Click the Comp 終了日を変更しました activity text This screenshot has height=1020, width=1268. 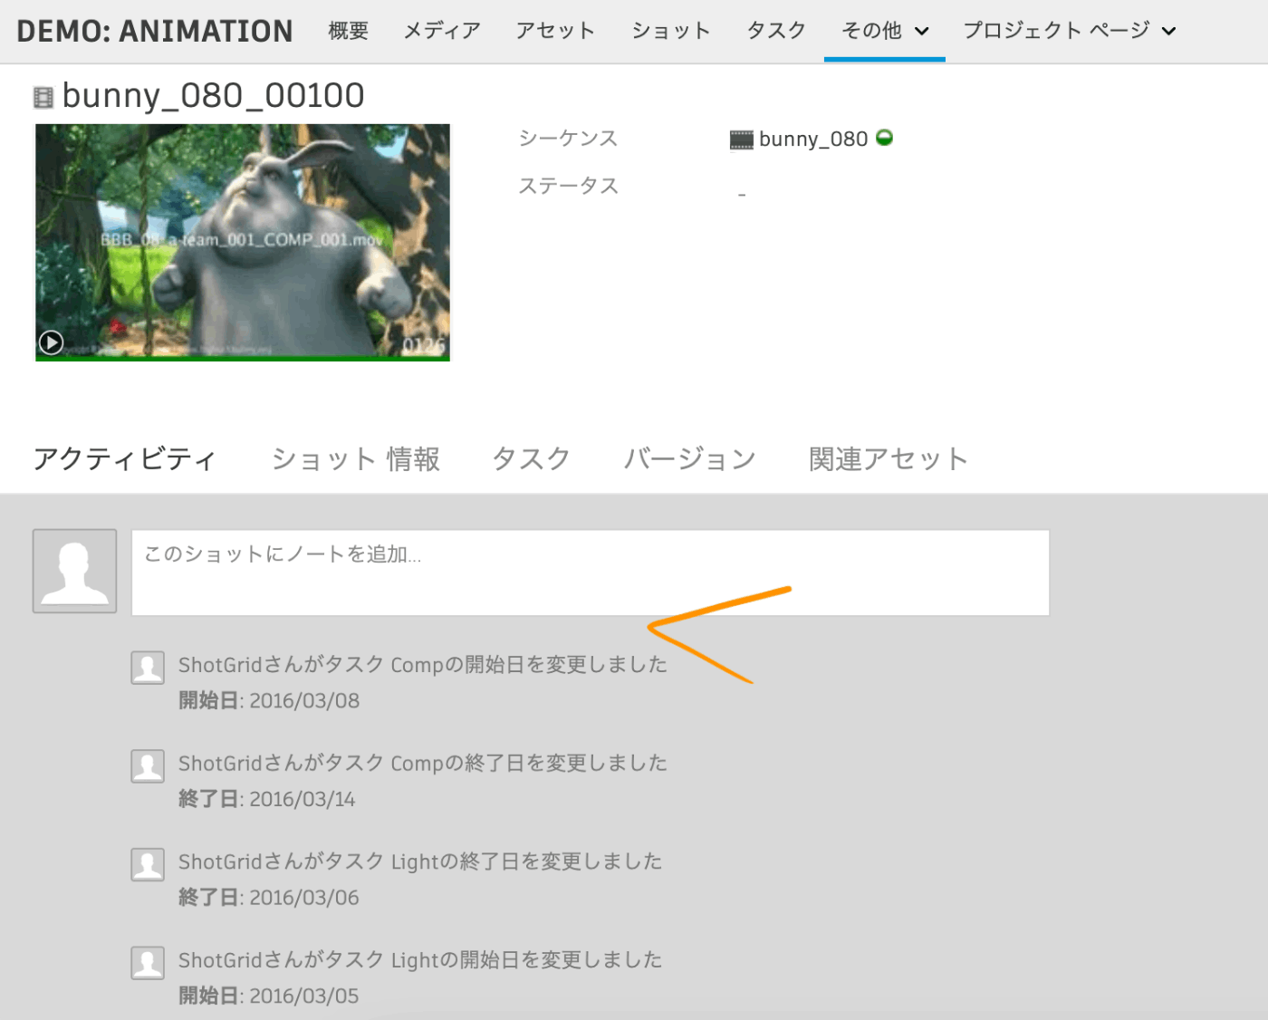423,764
